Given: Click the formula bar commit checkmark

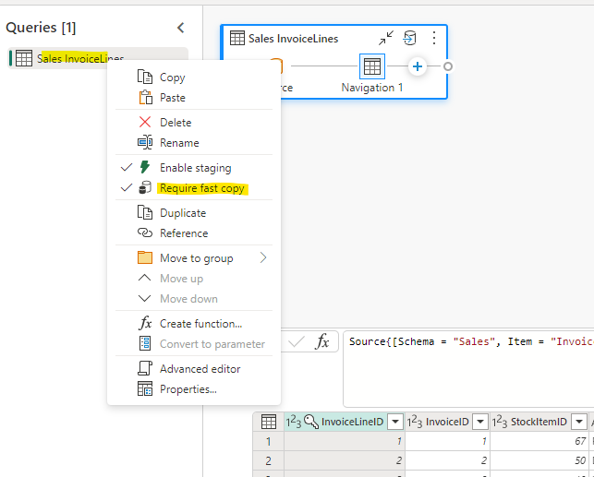Looking at the screenshot, I should coord(297,342).
